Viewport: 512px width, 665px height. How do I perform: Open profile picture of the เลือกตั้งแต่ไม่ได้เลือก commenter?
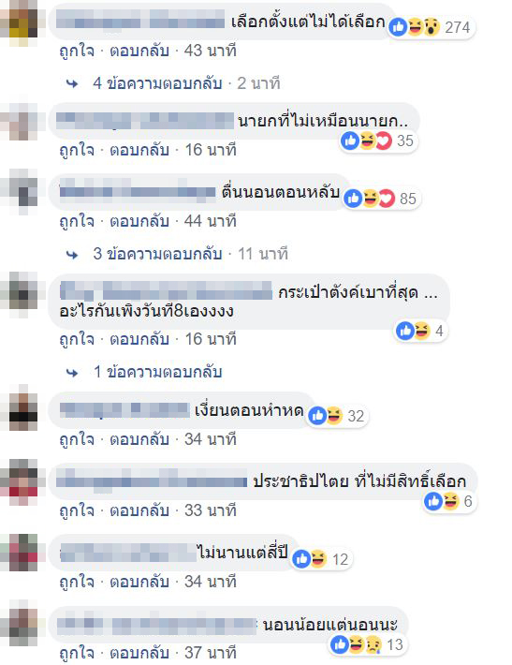pos(20,23)
